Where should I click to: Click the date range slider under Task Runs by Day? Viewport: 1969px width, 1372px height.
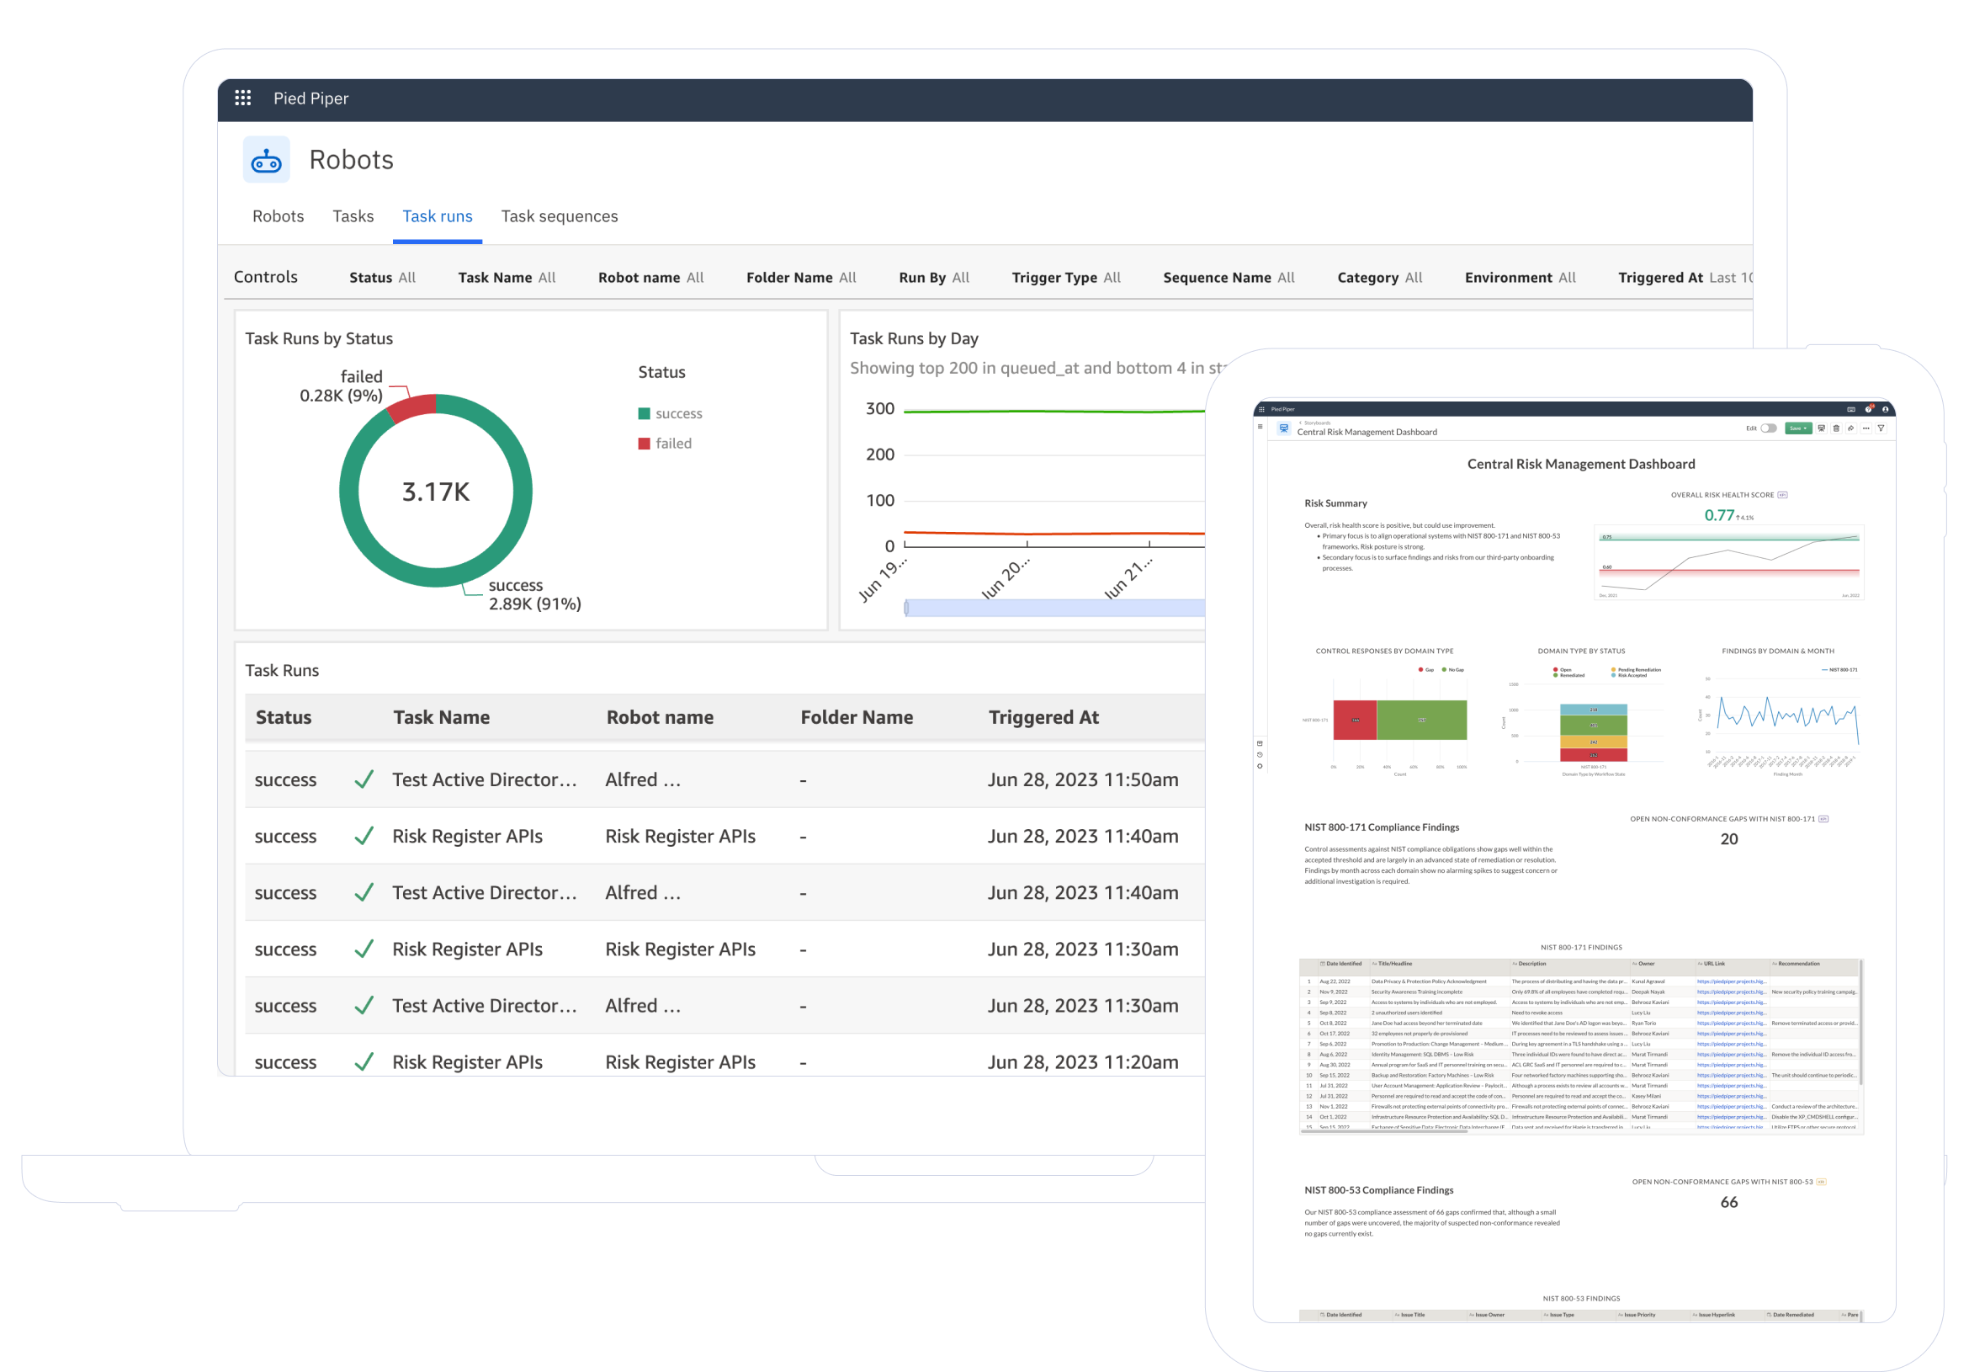[x=1055, y=608]
